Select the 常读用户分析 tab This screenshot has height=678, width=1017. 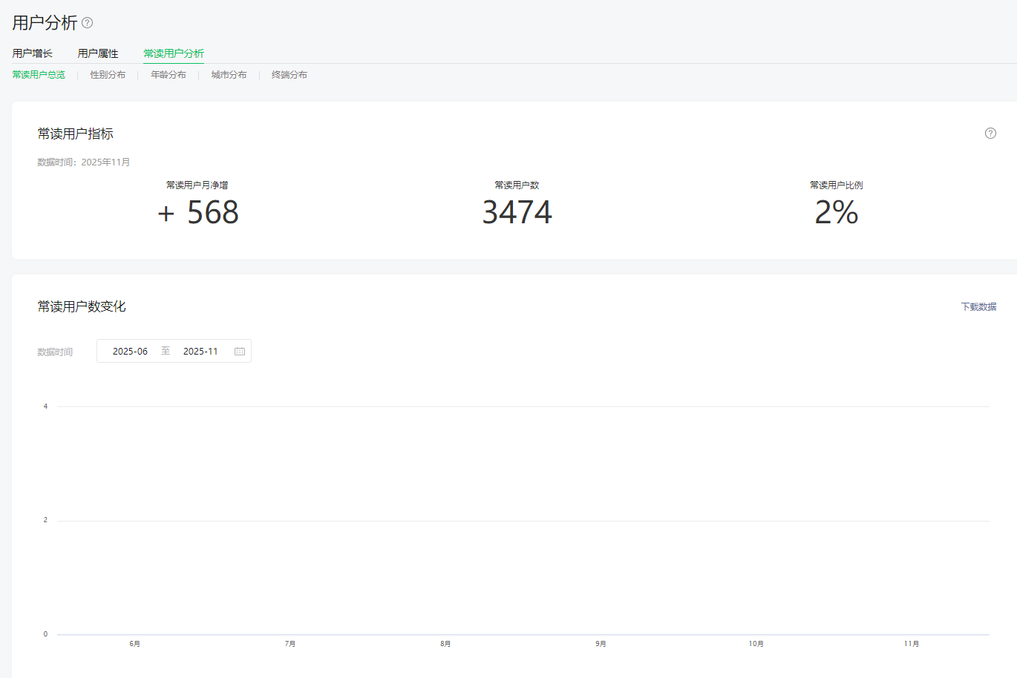tap(174, 53)
